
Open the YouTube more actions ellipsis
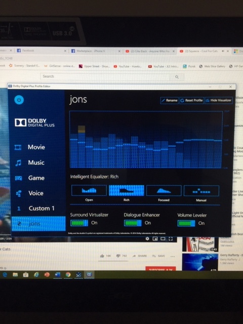click(173, 257)
